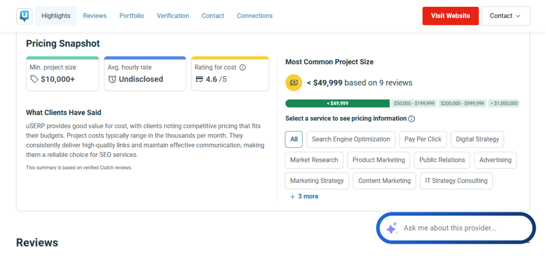Click the green < $49,999 bar segment
This screenshot has width=546, height=256.
(338, 103)
